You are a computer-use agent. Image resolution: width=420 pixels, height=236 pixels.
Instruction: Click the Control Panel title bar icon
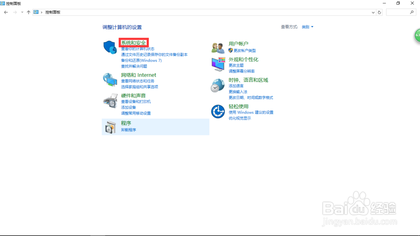[x=3, y=3]
